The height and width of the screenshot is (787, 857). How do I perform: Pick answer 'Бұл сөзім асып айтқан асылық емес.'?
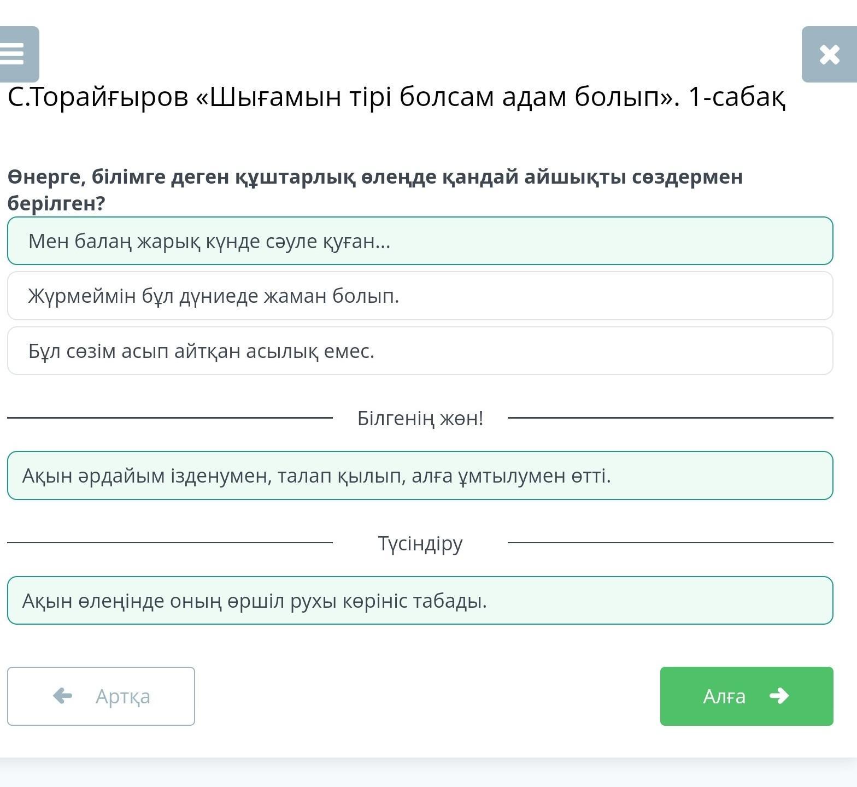(x=420, y=351)
